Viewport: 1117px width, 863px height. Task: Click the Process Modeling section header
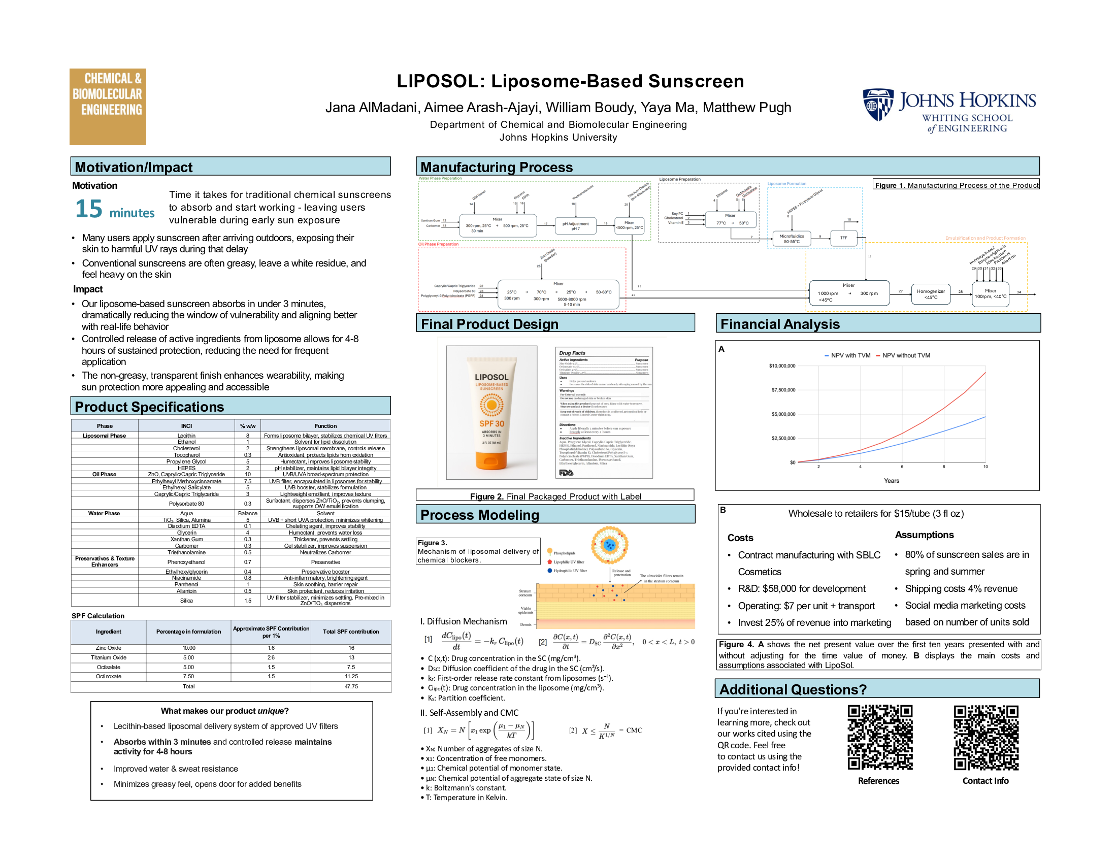click(555, 514)
